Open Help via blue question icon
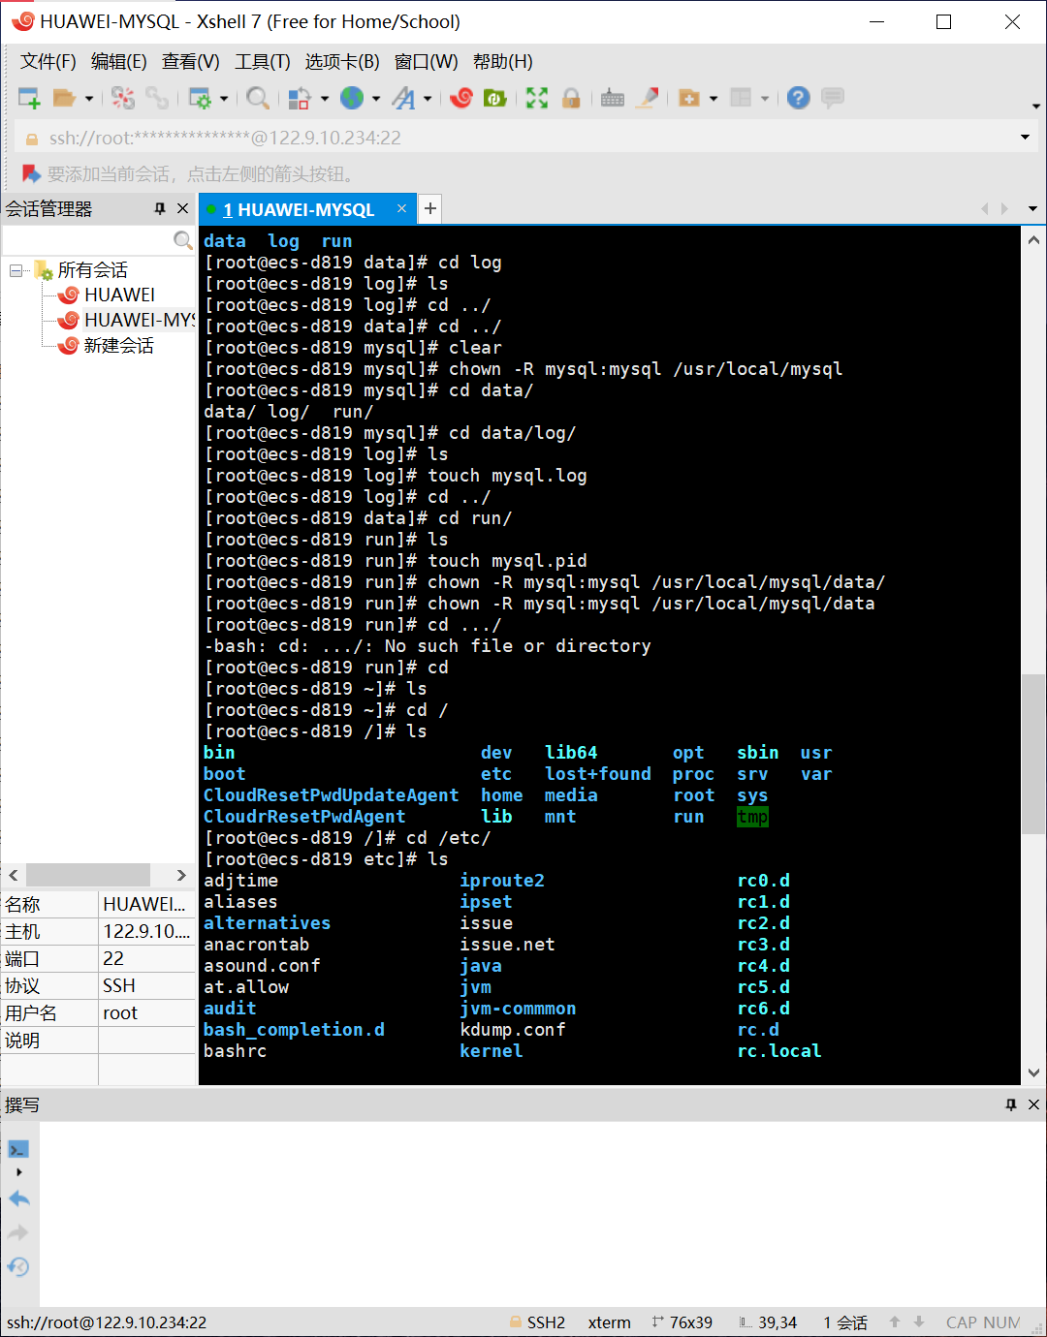Viewport: 1047px width, 1337px height. coord(798,98)
